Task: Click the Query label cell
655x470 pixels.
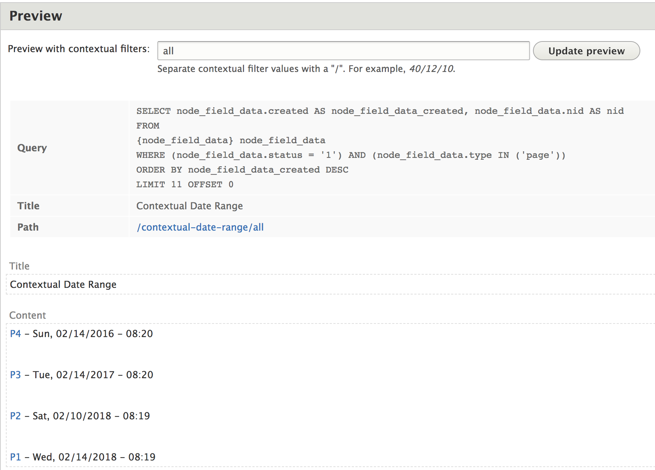Action: tap(32, 148)
